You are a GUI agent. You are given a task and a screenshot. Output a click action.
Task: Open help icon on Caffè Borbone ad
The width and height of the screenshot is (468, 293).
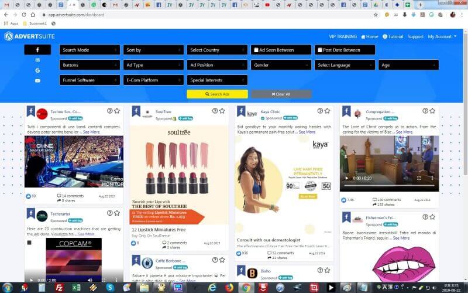pyautogui.click(x=215, y=260)
